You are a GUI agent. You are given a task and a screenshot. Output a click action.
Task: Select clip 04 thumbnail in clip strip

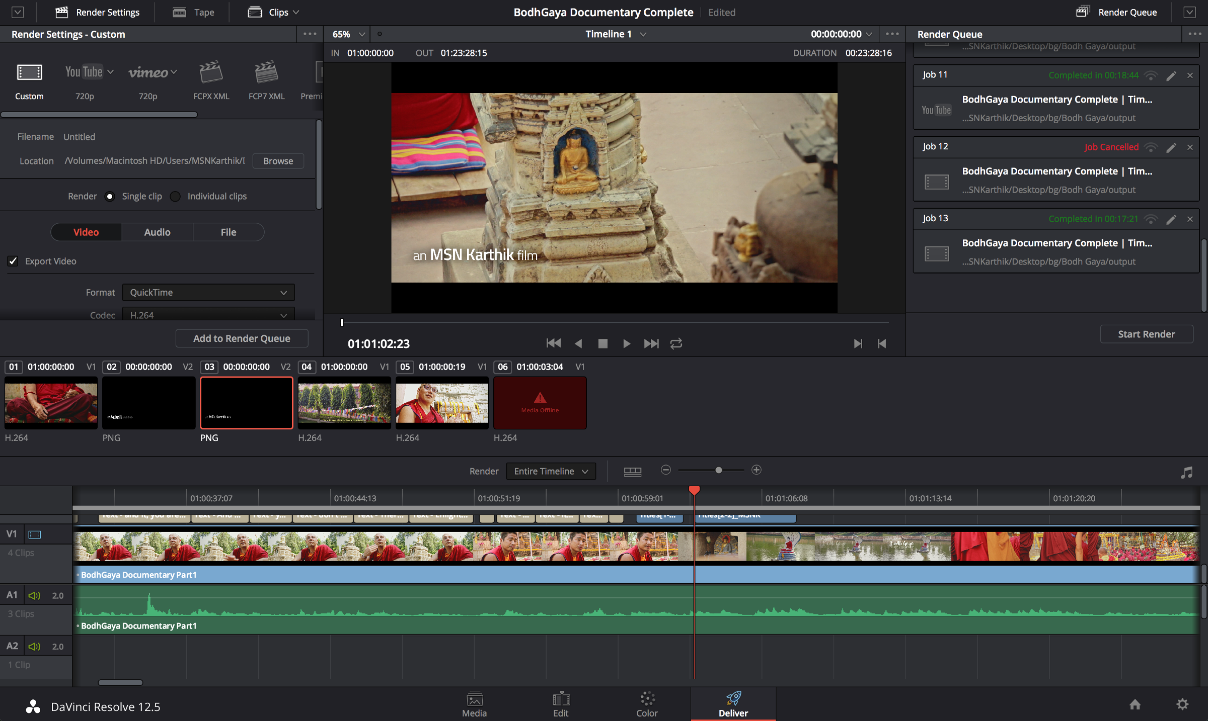point(344,403)
